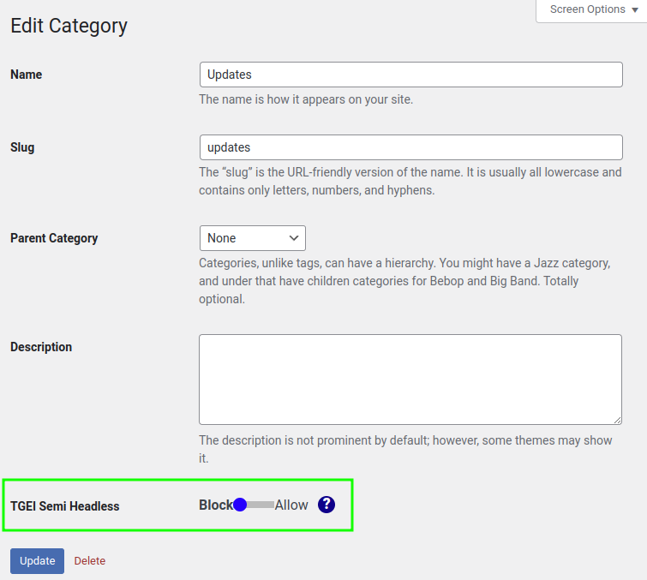
Task: Focus the Name input field
Action: pos(411,75)
